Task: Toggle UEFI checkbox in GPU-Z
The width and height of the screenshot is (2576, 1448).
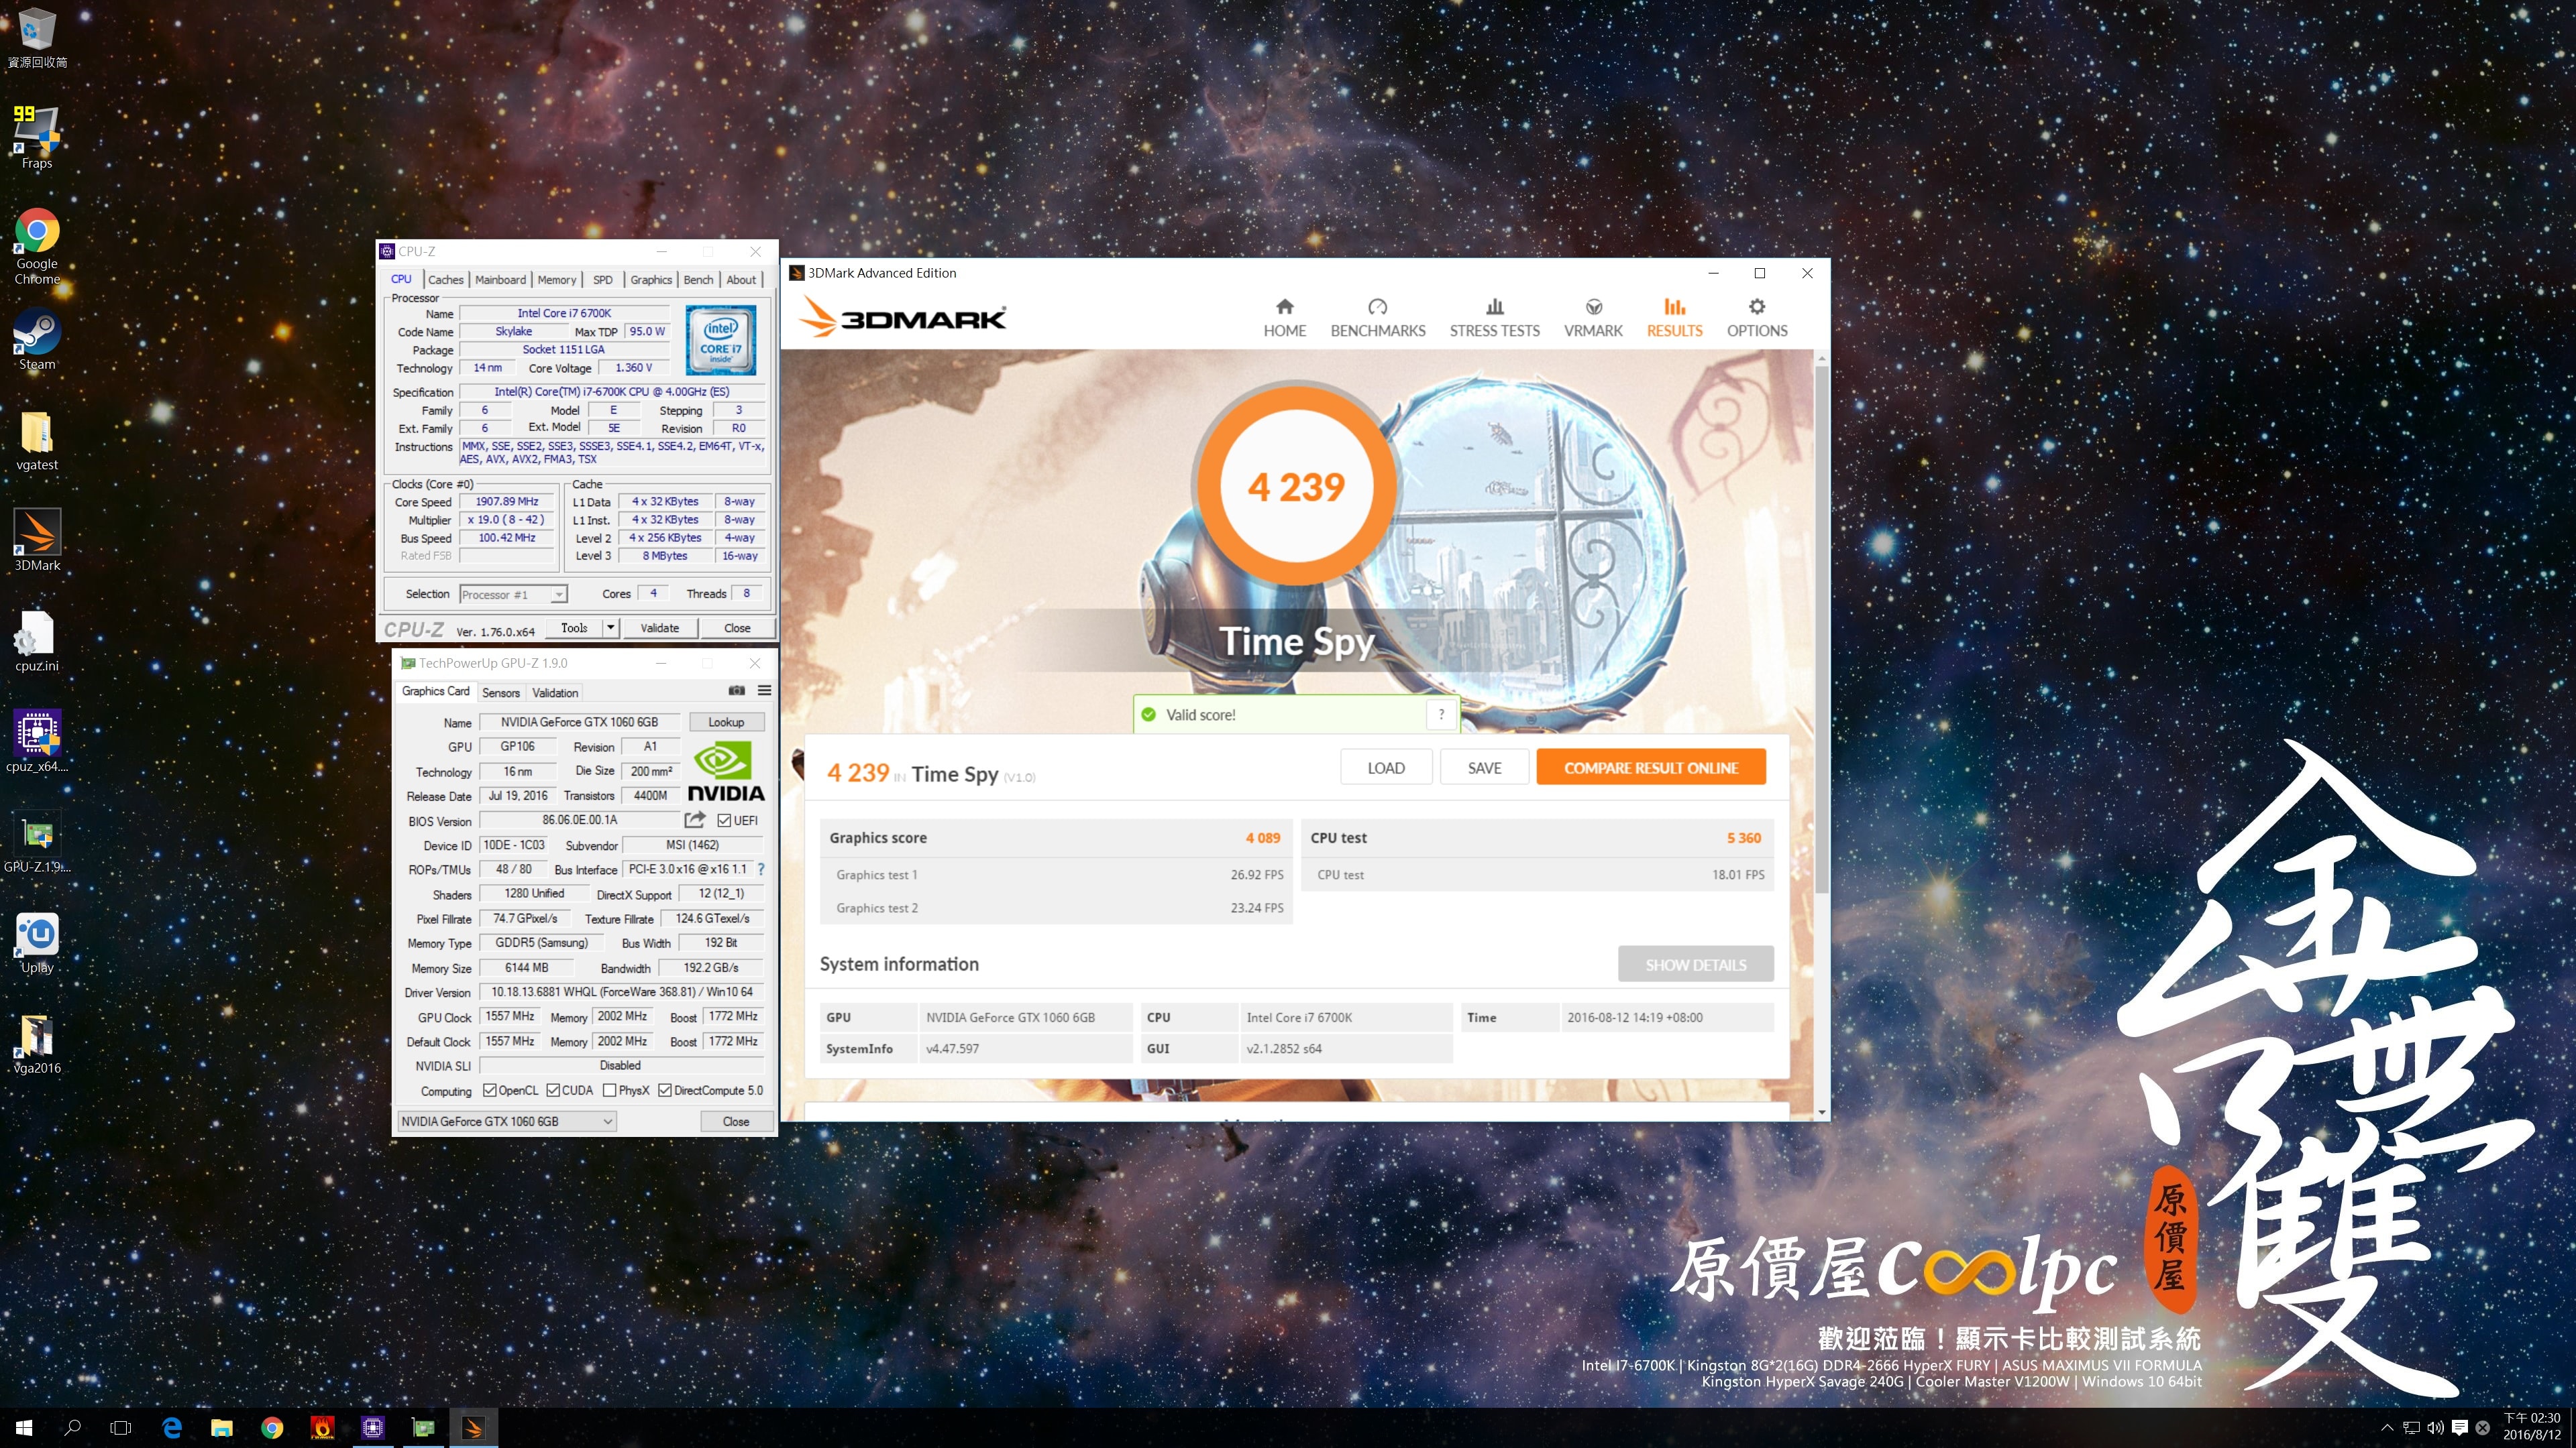Action: 724,821
